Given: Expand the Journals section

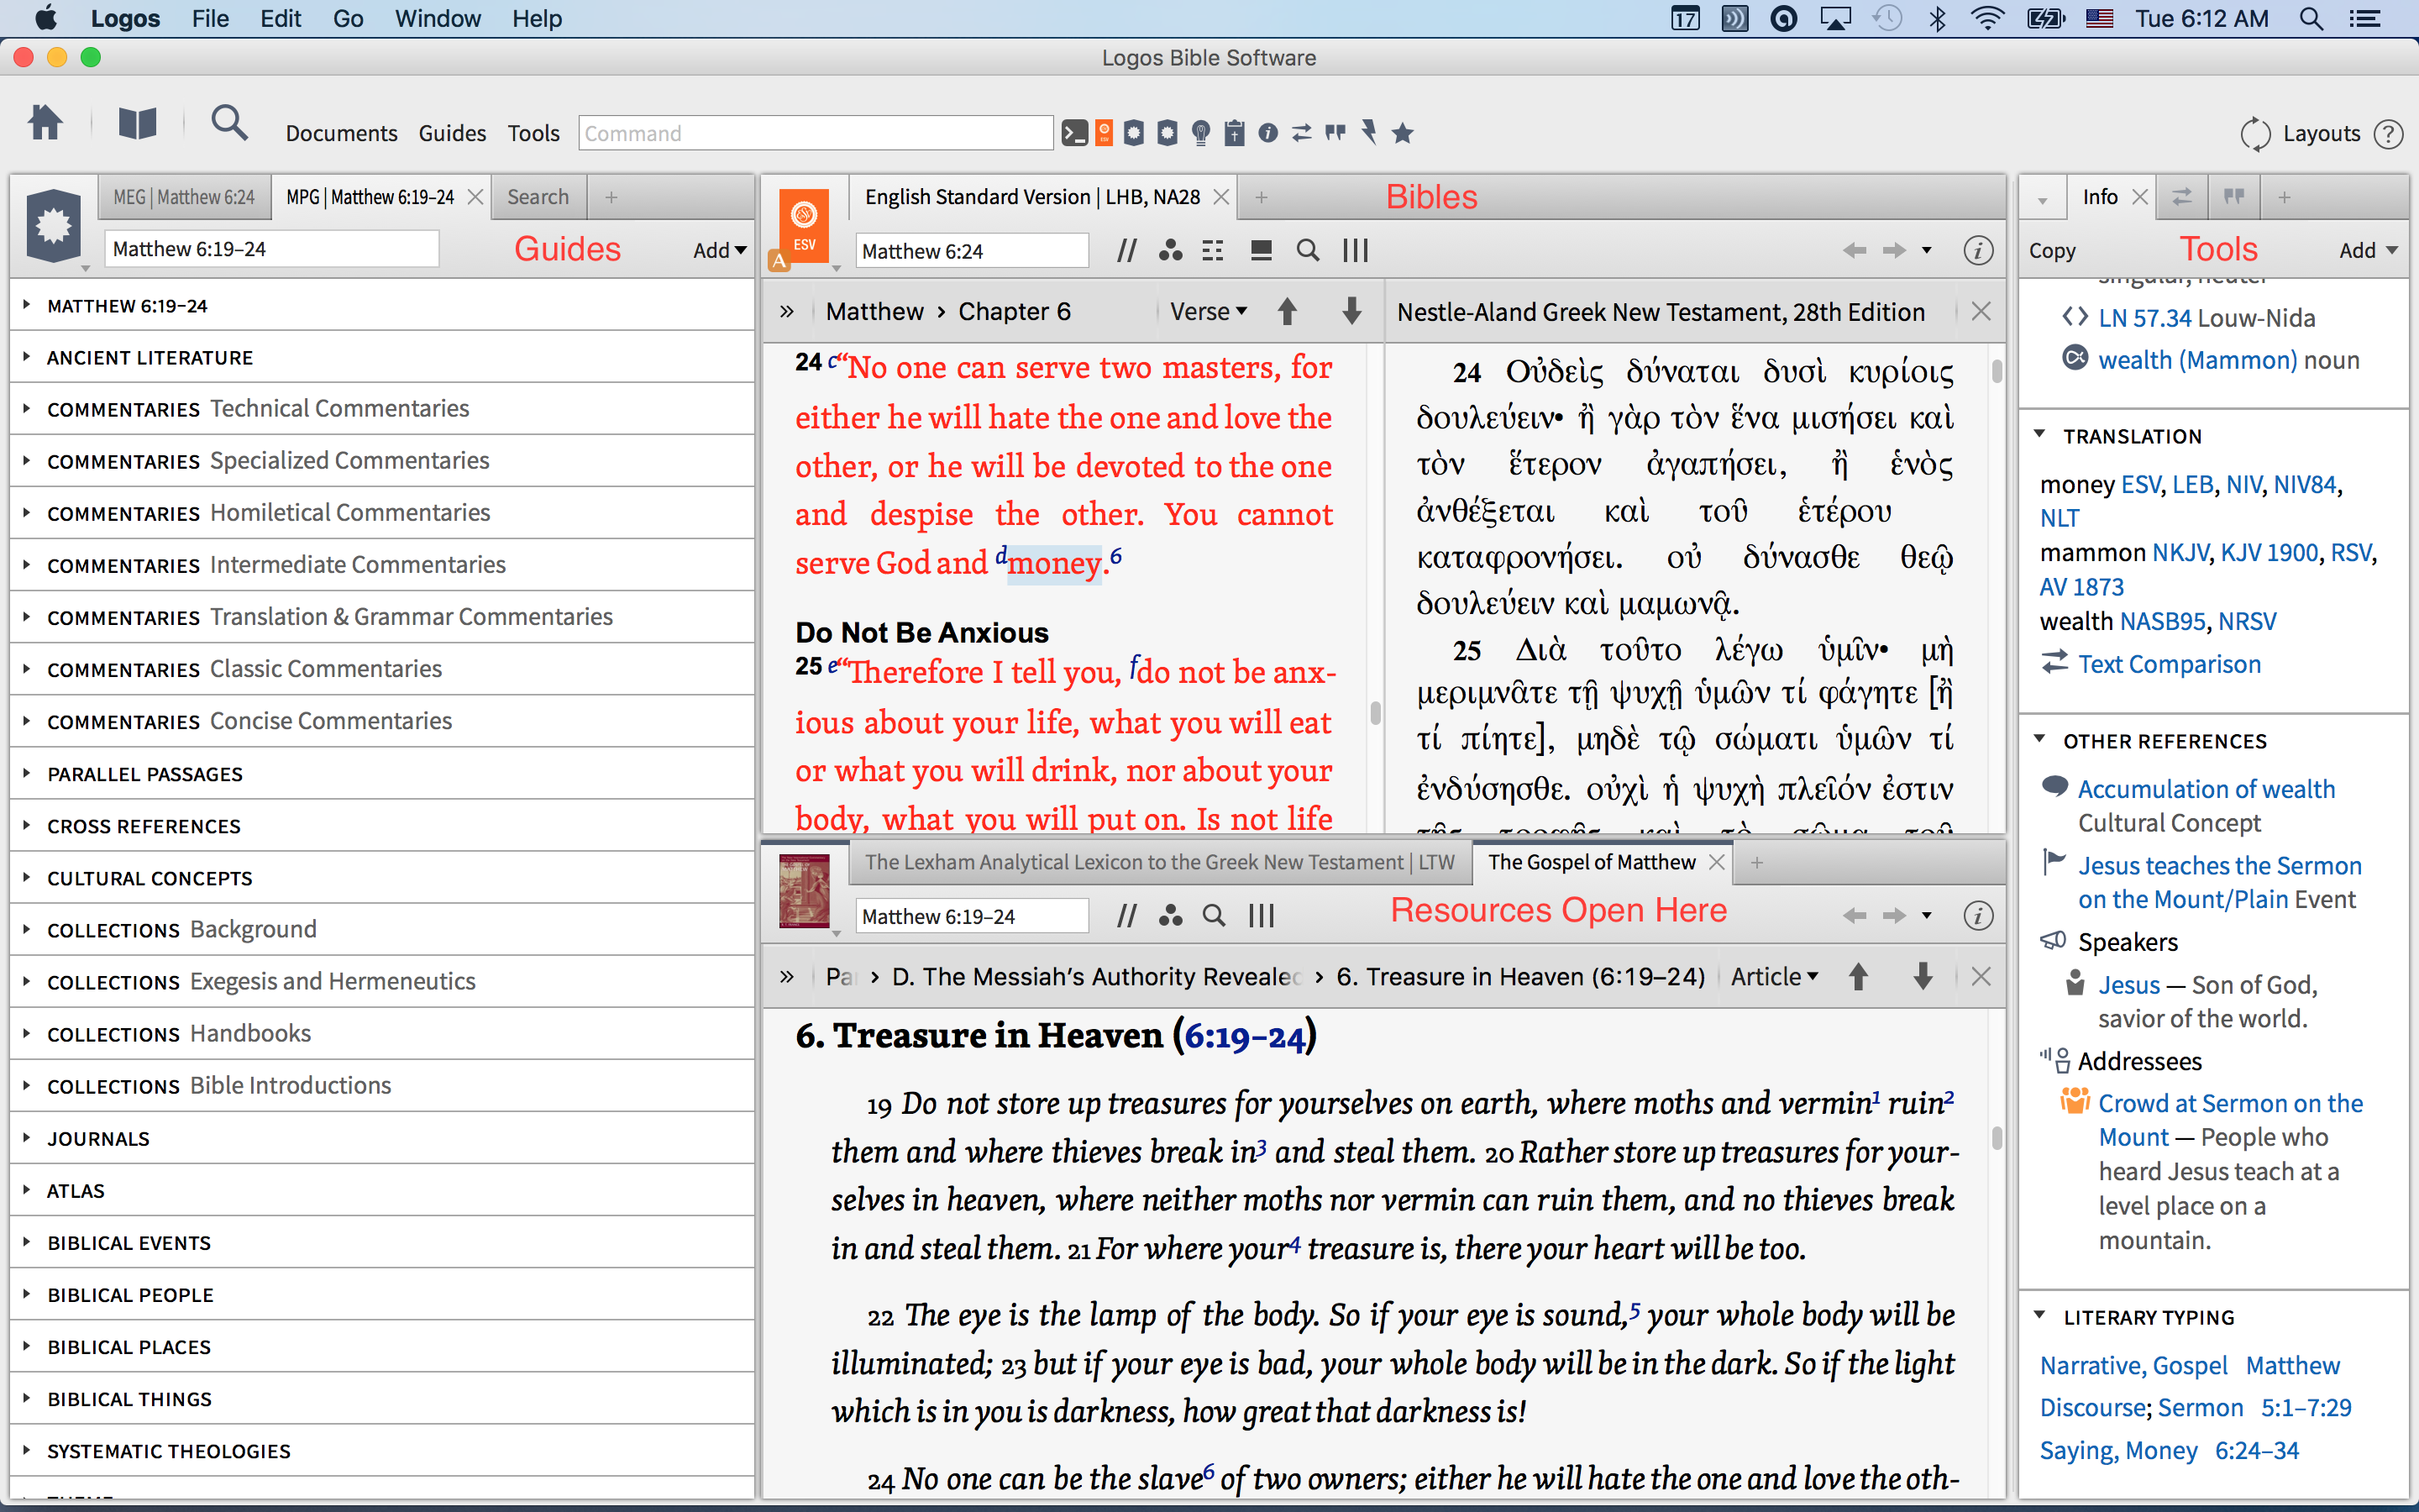Looking at the screenshot, I should (382, 1139).
